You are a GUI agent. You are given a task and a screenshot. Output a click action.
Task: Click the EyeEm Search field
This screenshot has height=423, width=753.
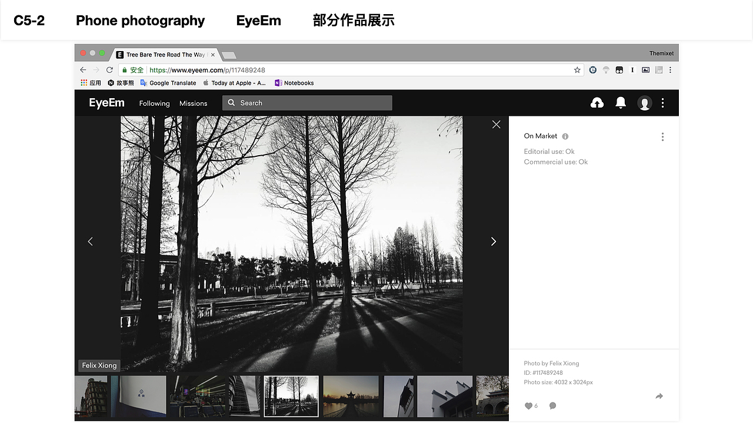(x=307, y=103)
